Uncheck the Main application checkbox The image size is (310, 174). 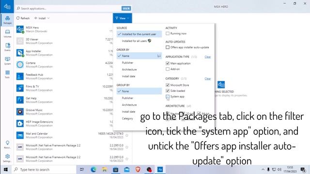coord(168,63)
